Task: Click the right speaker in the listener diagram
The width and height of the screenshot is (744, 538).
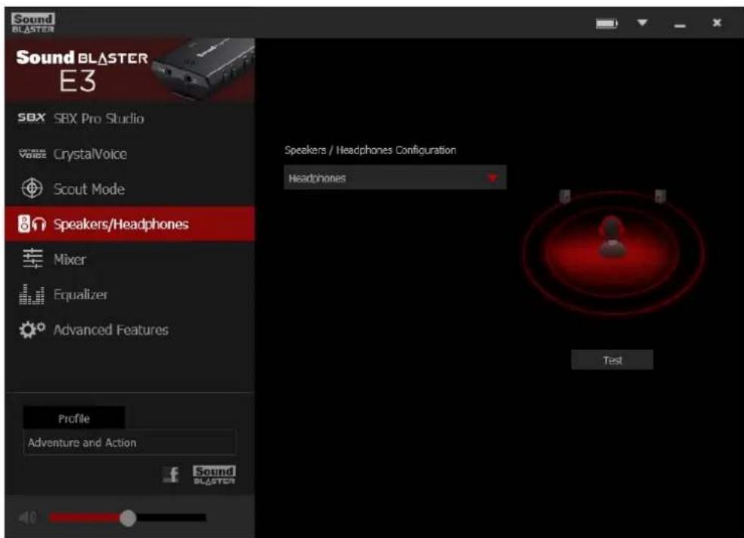Action: point(660,196)
